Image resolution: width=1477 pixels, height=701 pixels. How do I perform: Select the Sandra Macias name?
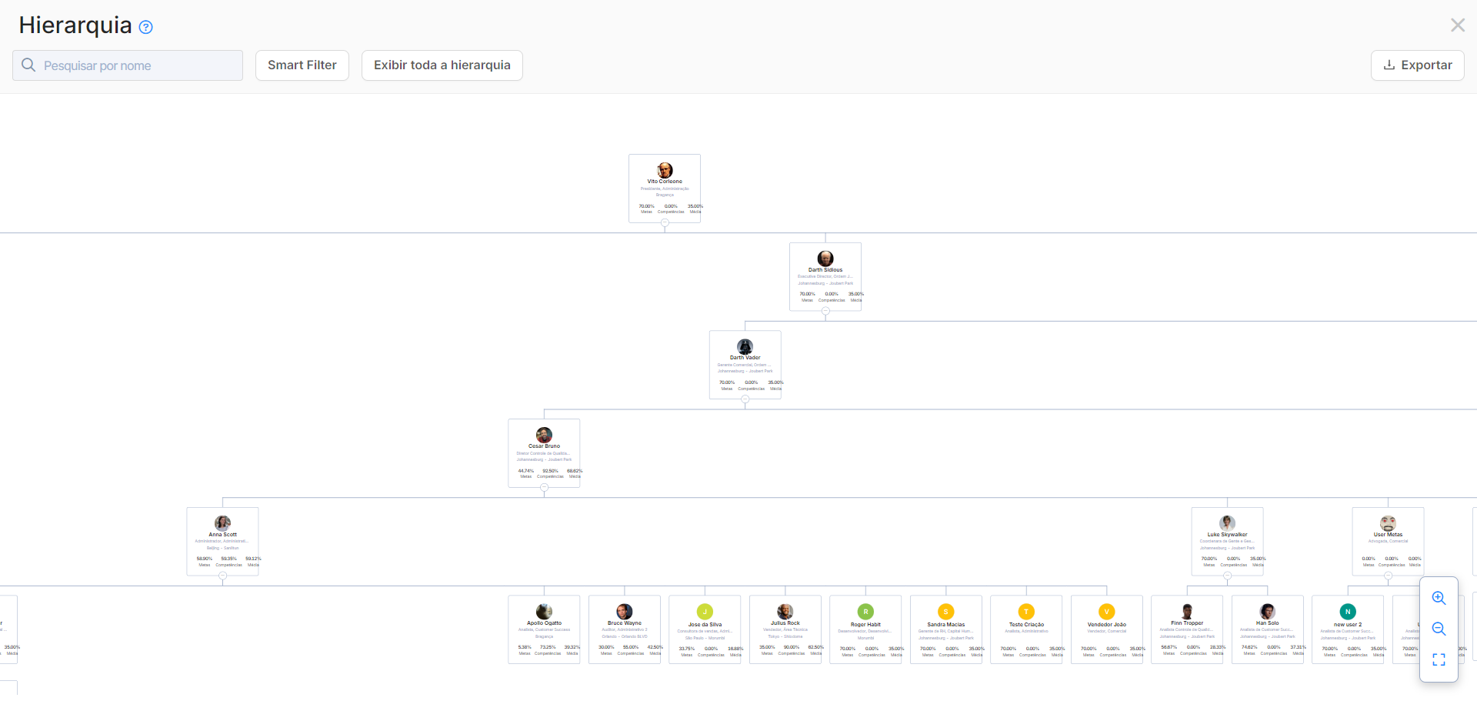pyautogui.click(x=945, y=625)
